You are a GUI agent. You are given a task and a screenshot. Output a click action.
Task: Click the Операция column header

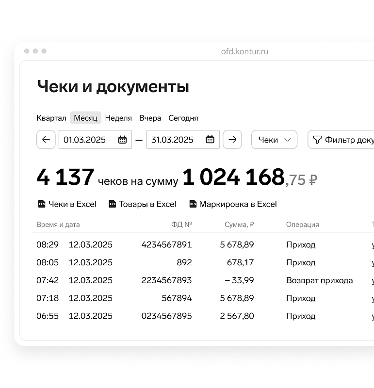coord(303,225)
